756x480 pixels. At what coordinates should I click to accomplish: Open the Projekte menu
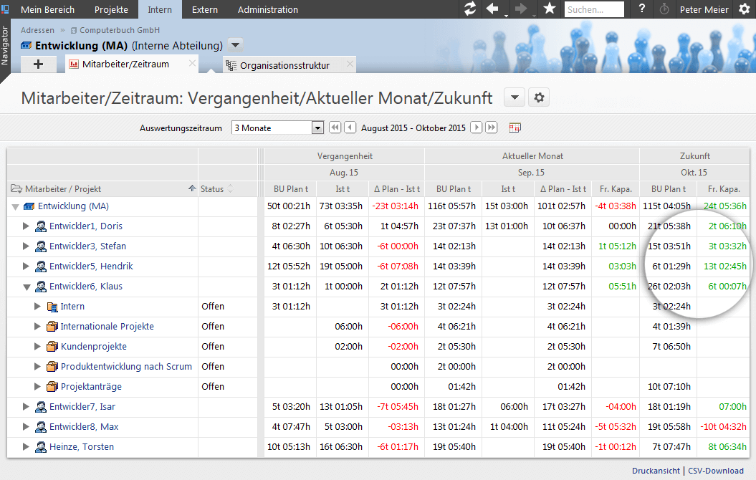tap(111, 9)
